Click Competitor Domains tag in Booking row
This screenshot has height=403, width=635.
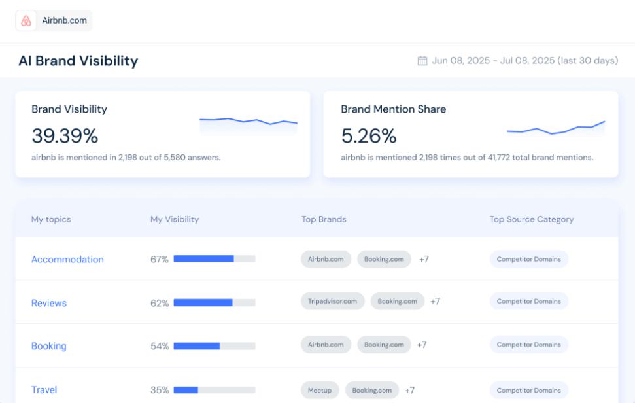(528, 345)
